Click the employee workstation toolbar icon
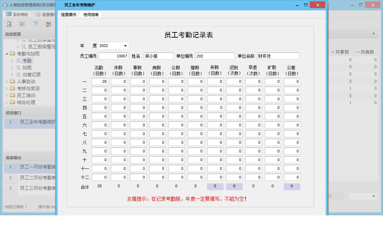 pyautogui.click(x=48, y=24)
